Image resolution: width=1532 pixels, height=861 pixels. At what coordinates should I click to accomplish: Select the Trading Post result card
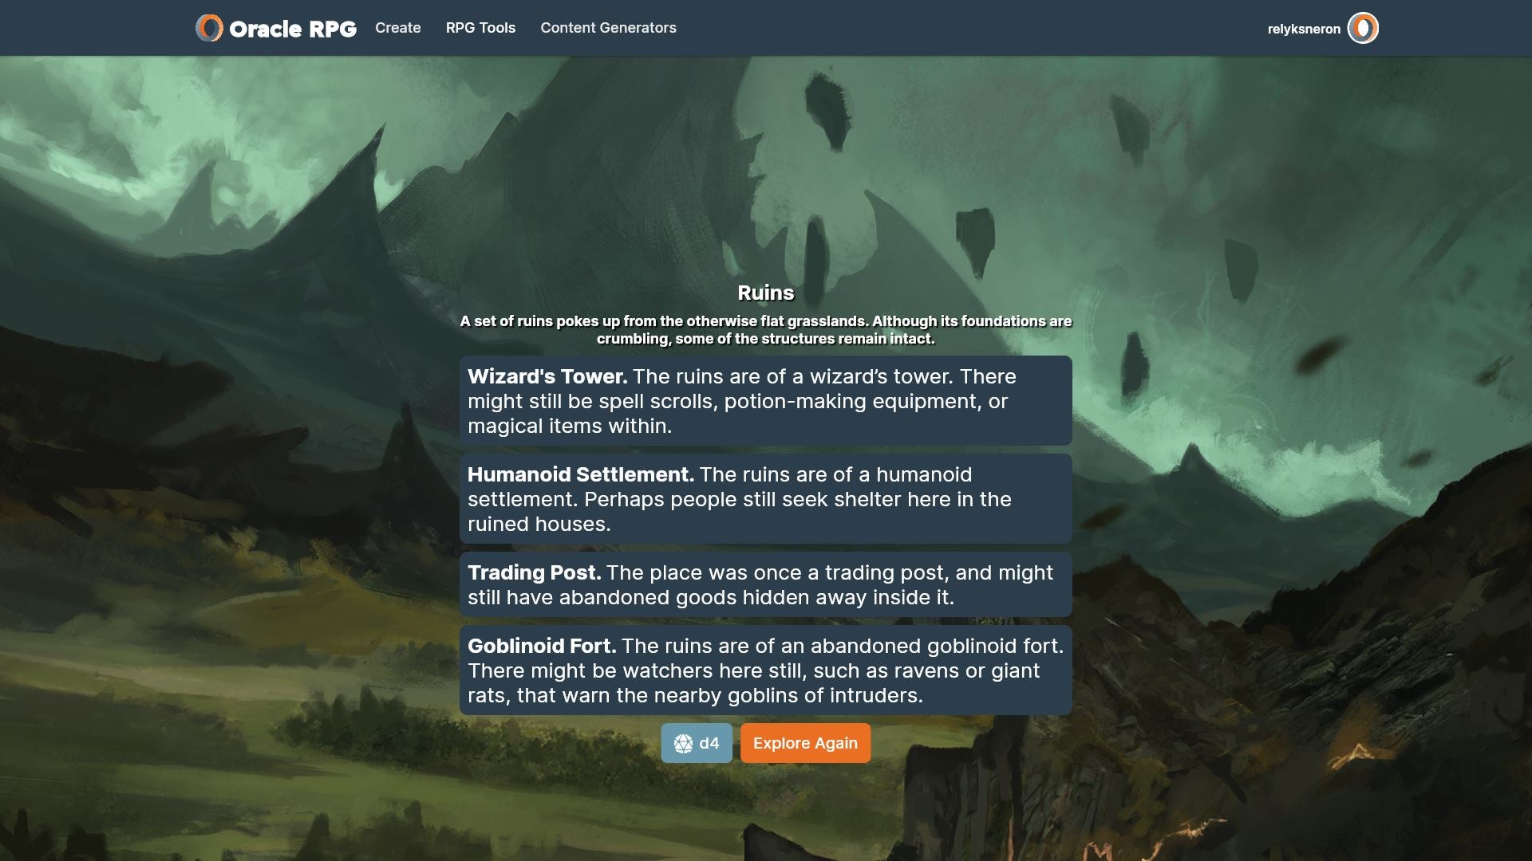[766, 584]
